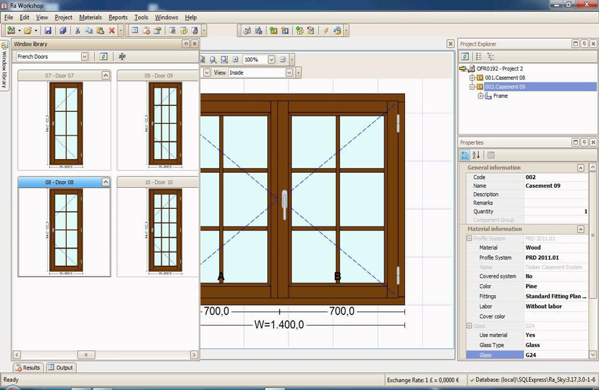The height and width of the screenshot is (390, 599).
Task: Click the magnifier Zoom icon in the design toolbar
Action: (x=213, y=59)
